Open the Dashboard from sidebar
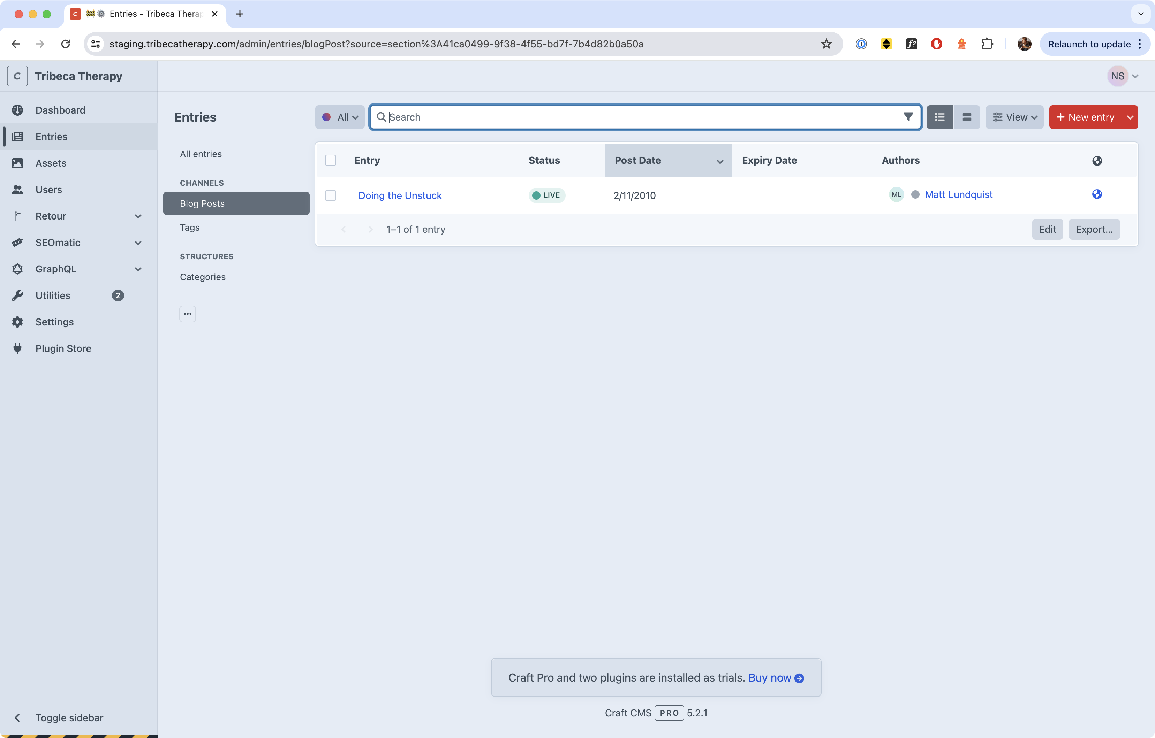The height and width of the screenshot is (738, 1155). click(x=79, y=110)
